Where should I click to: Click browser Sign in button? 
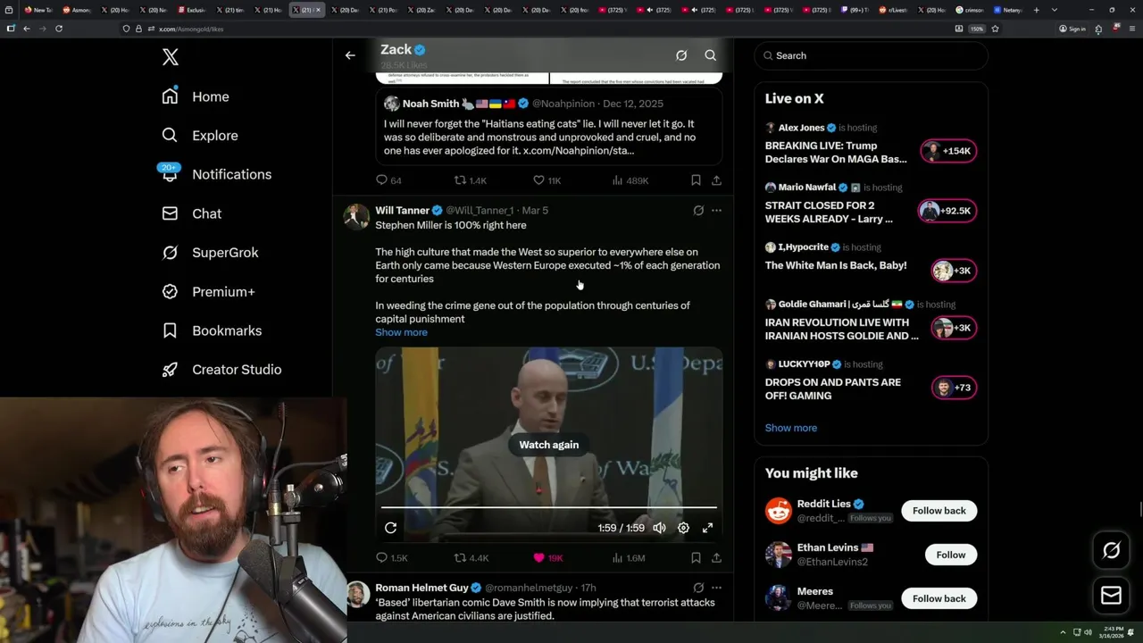[1072, 29]
